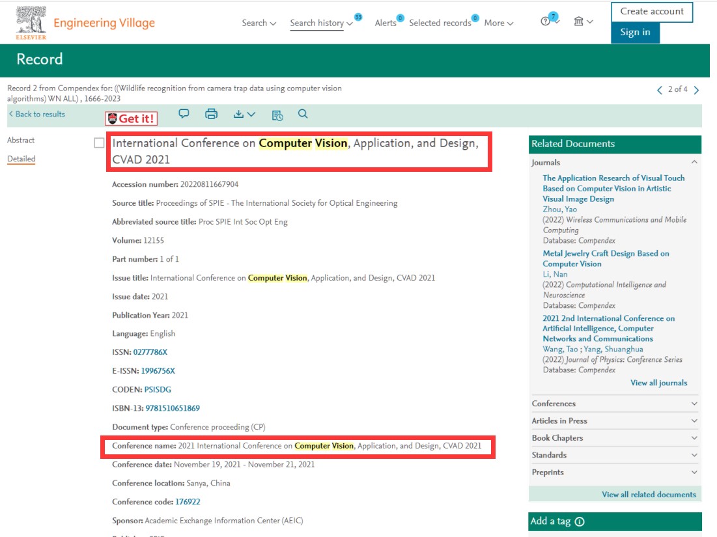Click the Related Documents panel header

615,144
